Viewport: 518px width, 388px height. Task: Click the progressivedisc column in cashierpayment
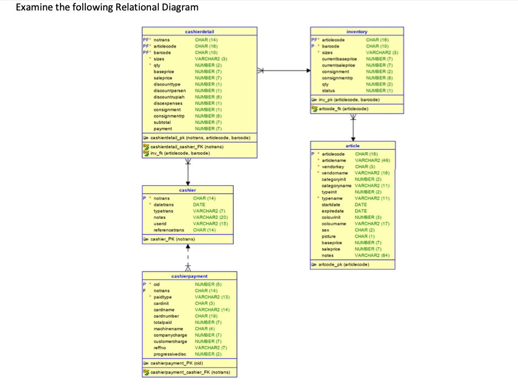tap(170, 354)
